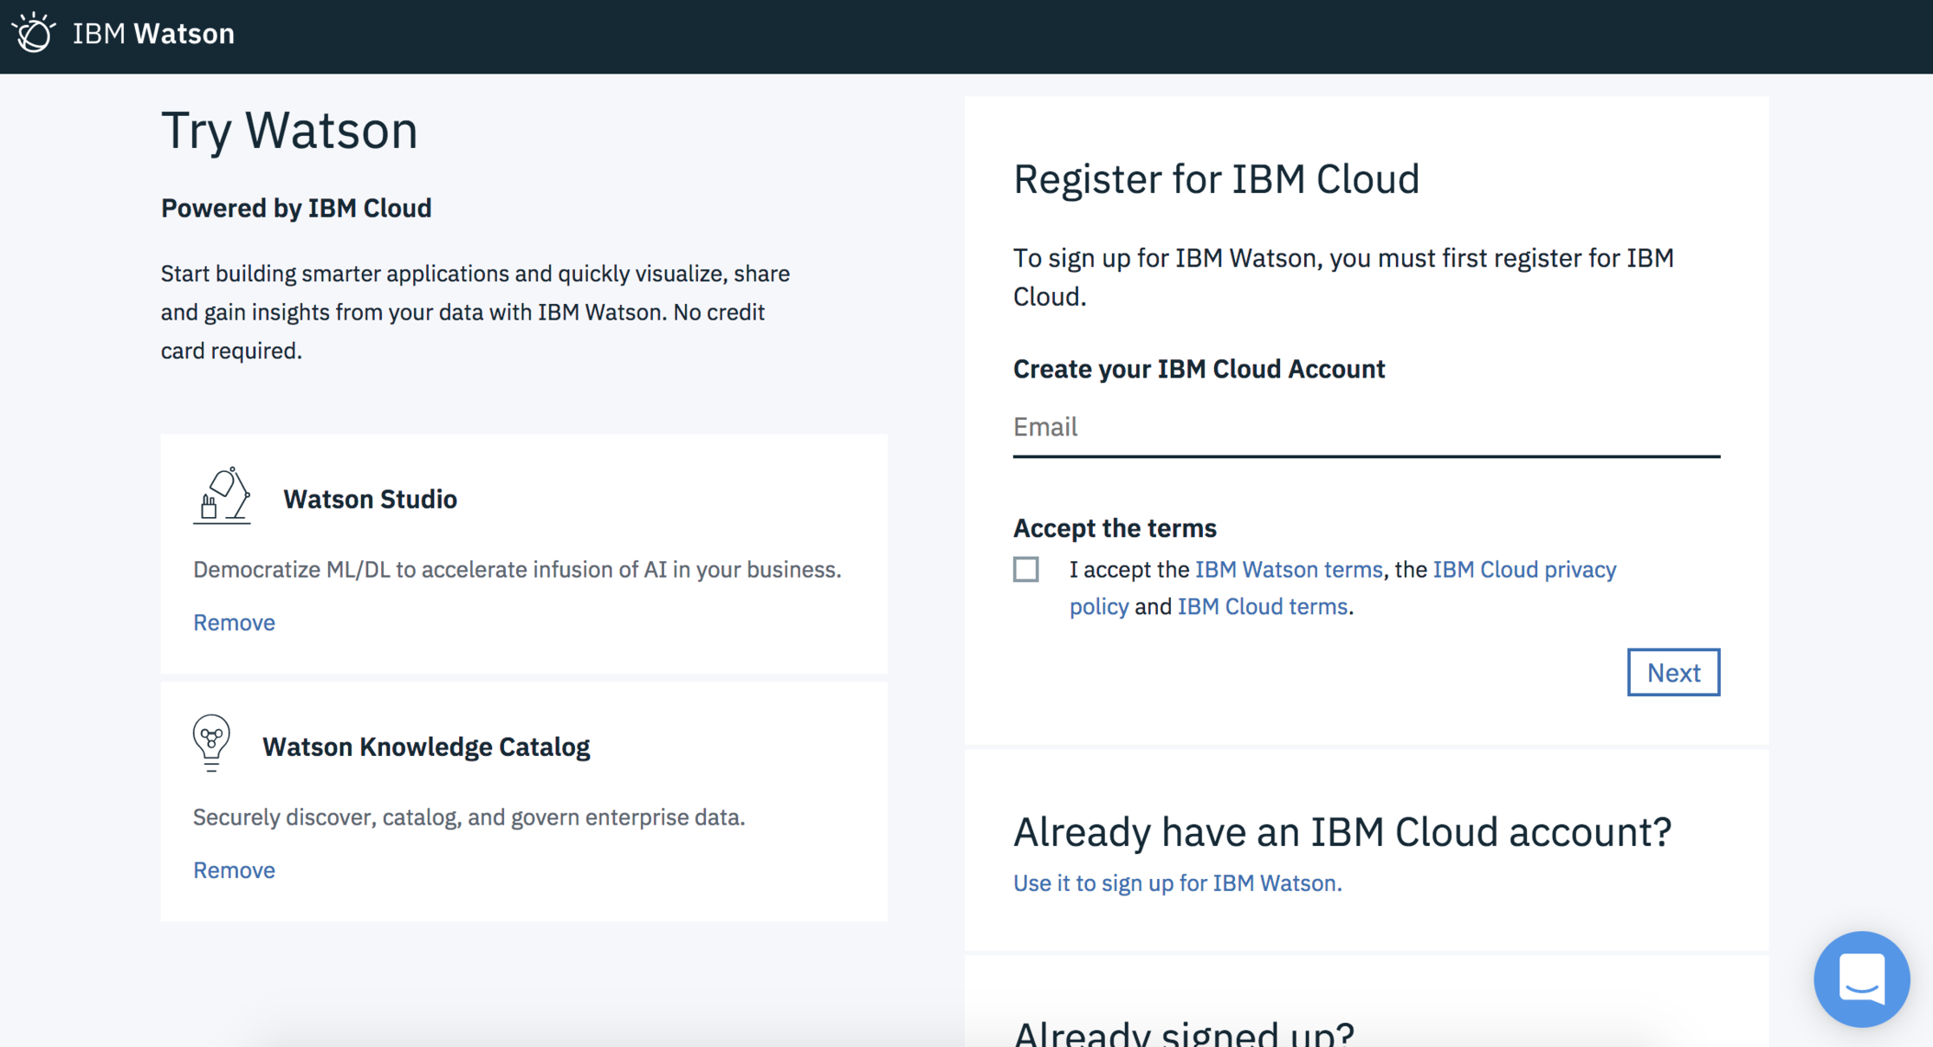Check the accept terms checkbox
The height and width of the screenshot is (1047, 1933).
pyautogui.click(x=1026, y=569)
